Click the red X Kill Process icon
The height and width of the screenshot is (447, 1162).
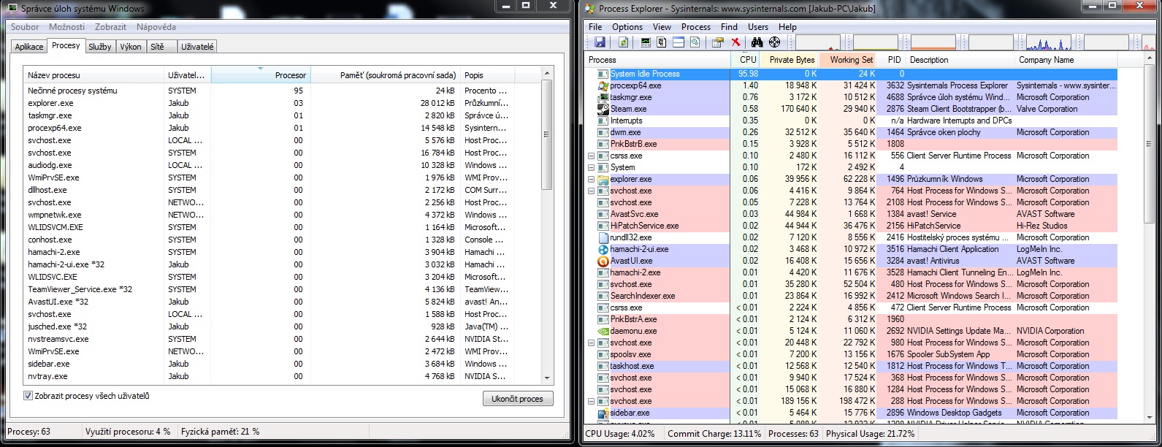point(736,42)
